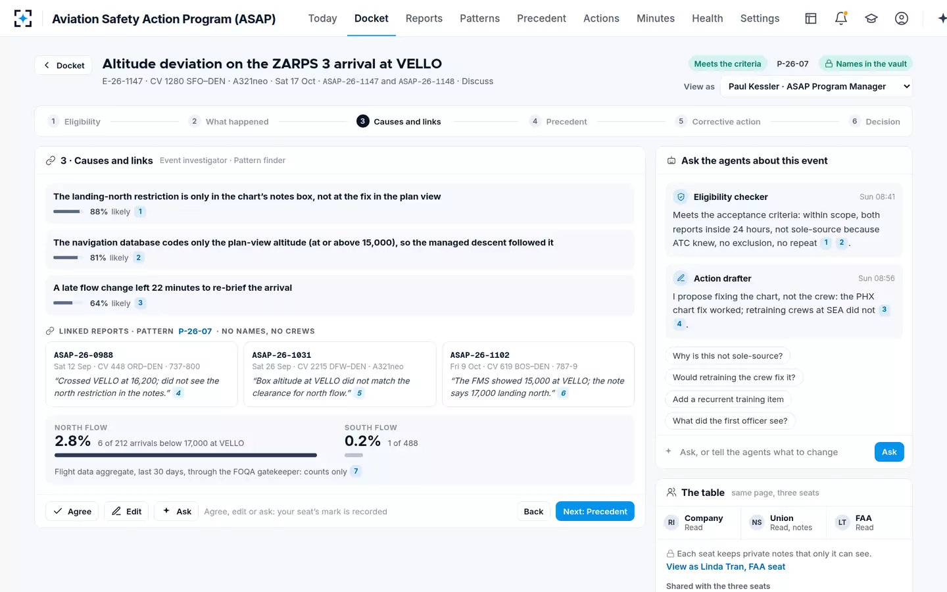Open the Precedent tab in top navigation
The width and height of the screenshot is (947, 592).
541,18
